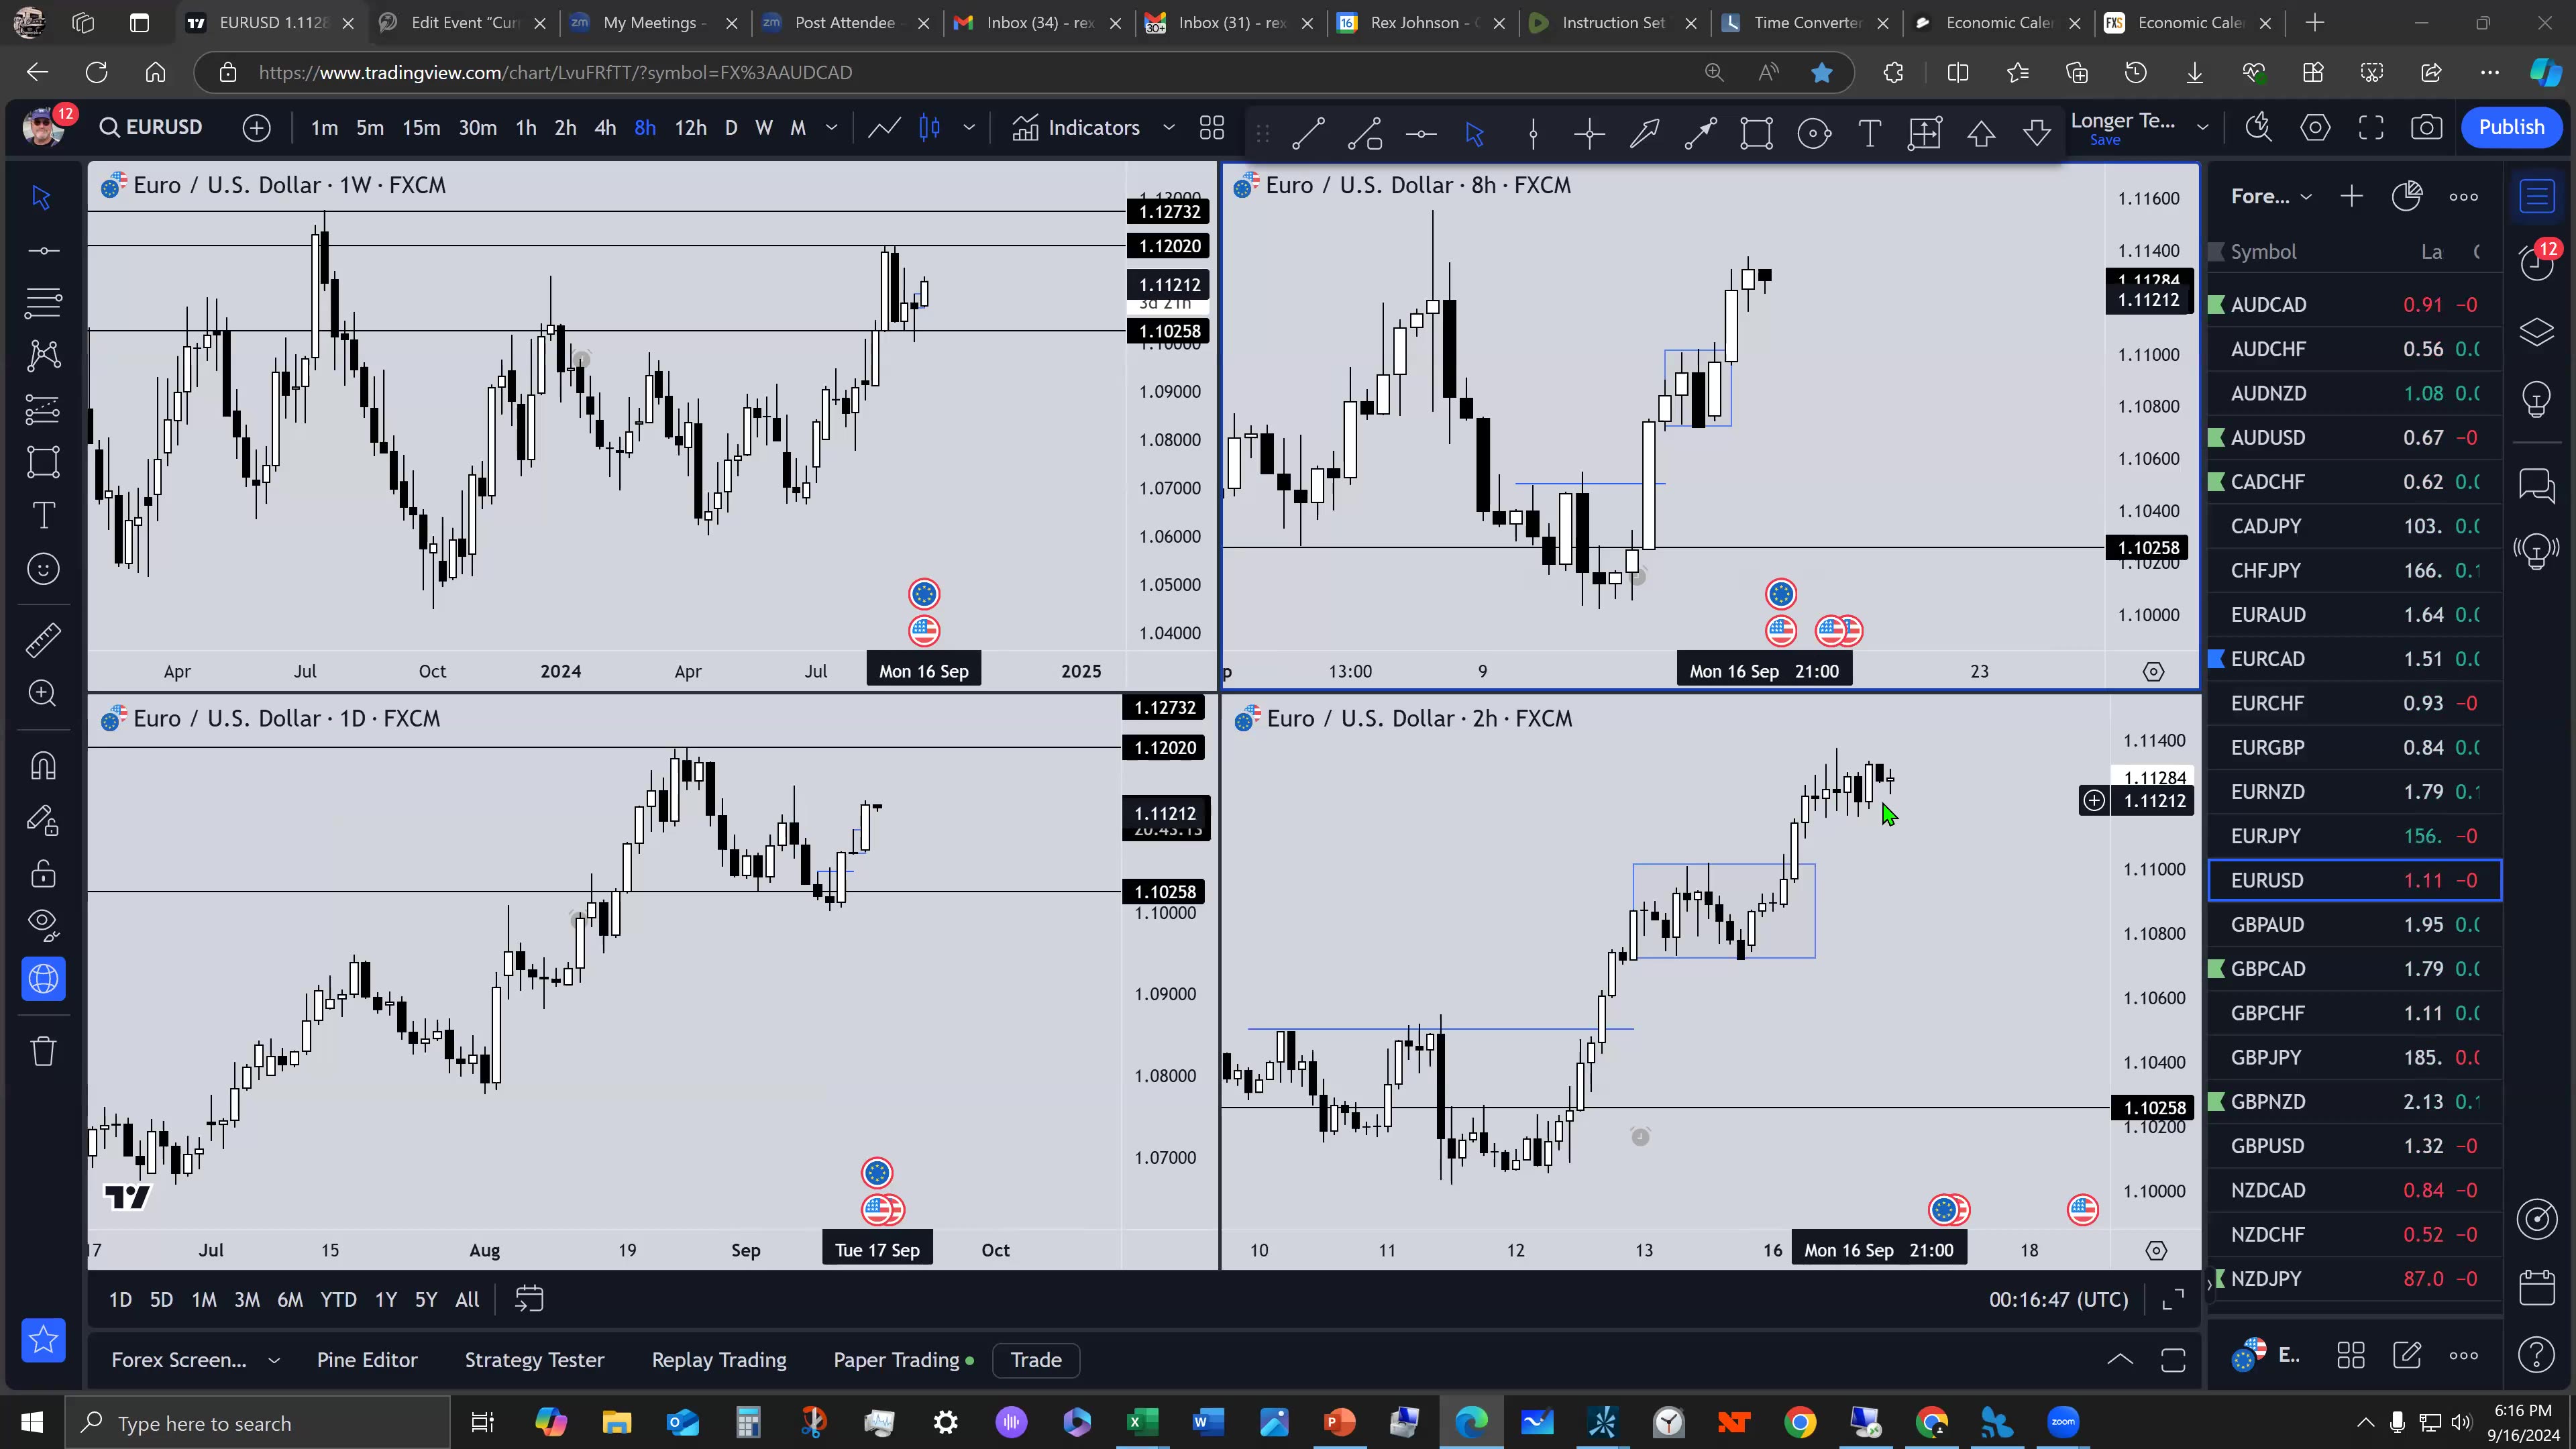Toggle the eye icon on the 8h chart

2154,671
